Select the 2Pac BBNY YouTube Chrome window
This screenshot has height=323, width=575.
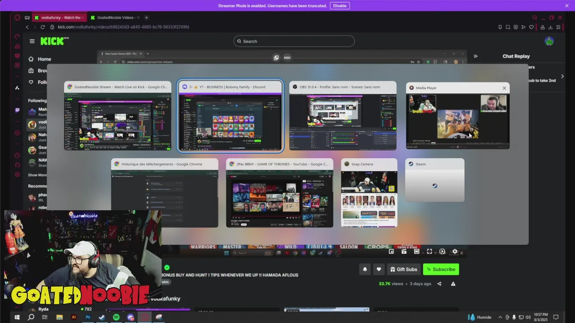point(279,193)
